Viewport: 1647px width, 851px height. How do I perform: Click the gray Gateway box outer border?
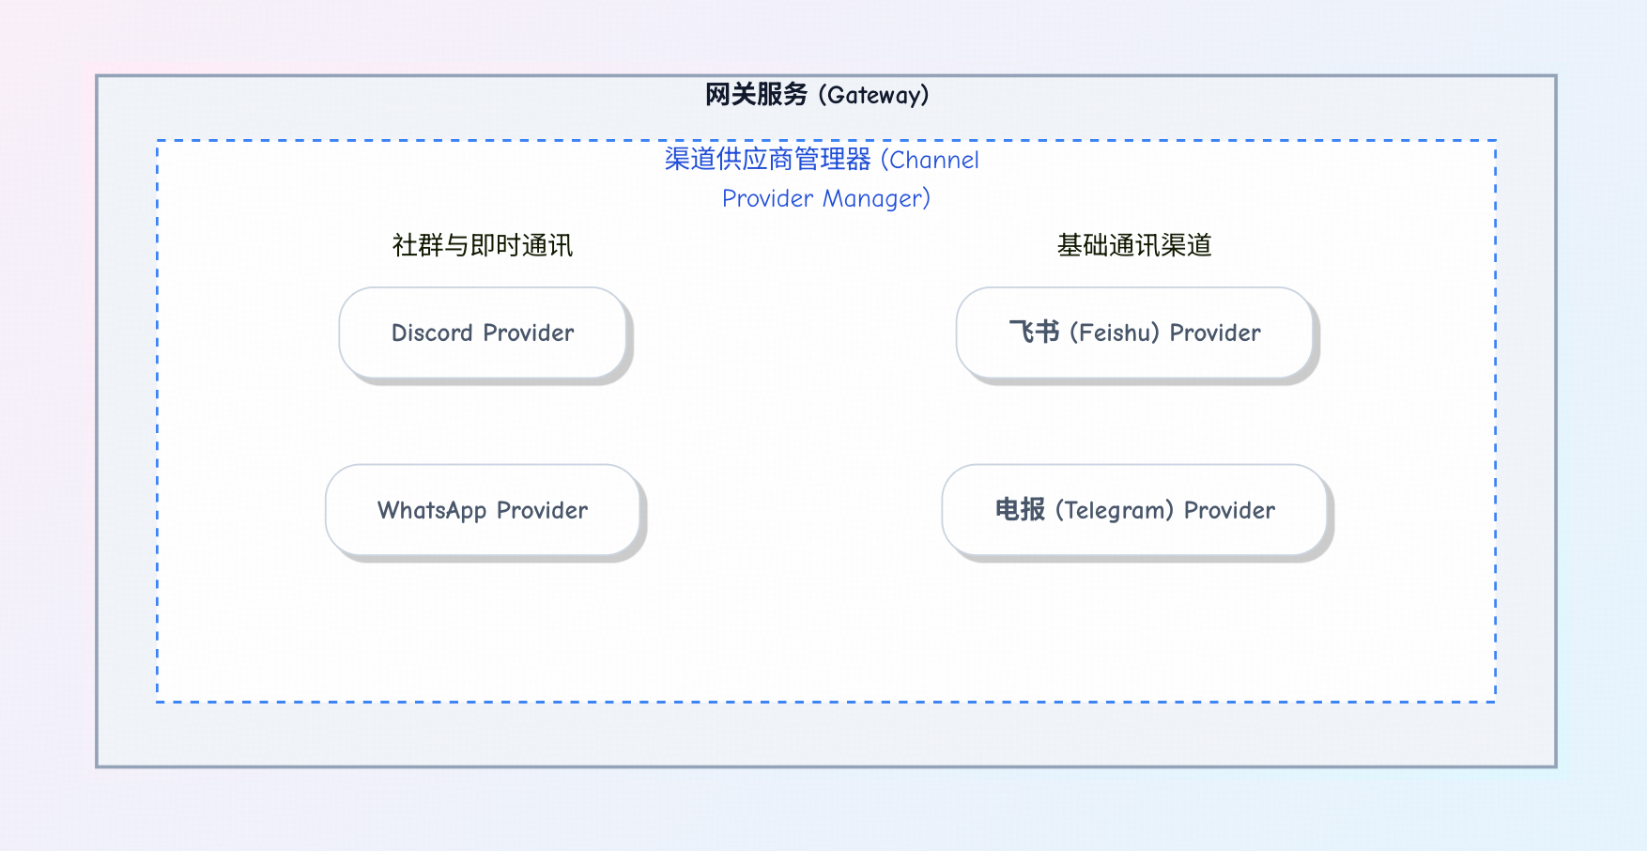[98, 423]
